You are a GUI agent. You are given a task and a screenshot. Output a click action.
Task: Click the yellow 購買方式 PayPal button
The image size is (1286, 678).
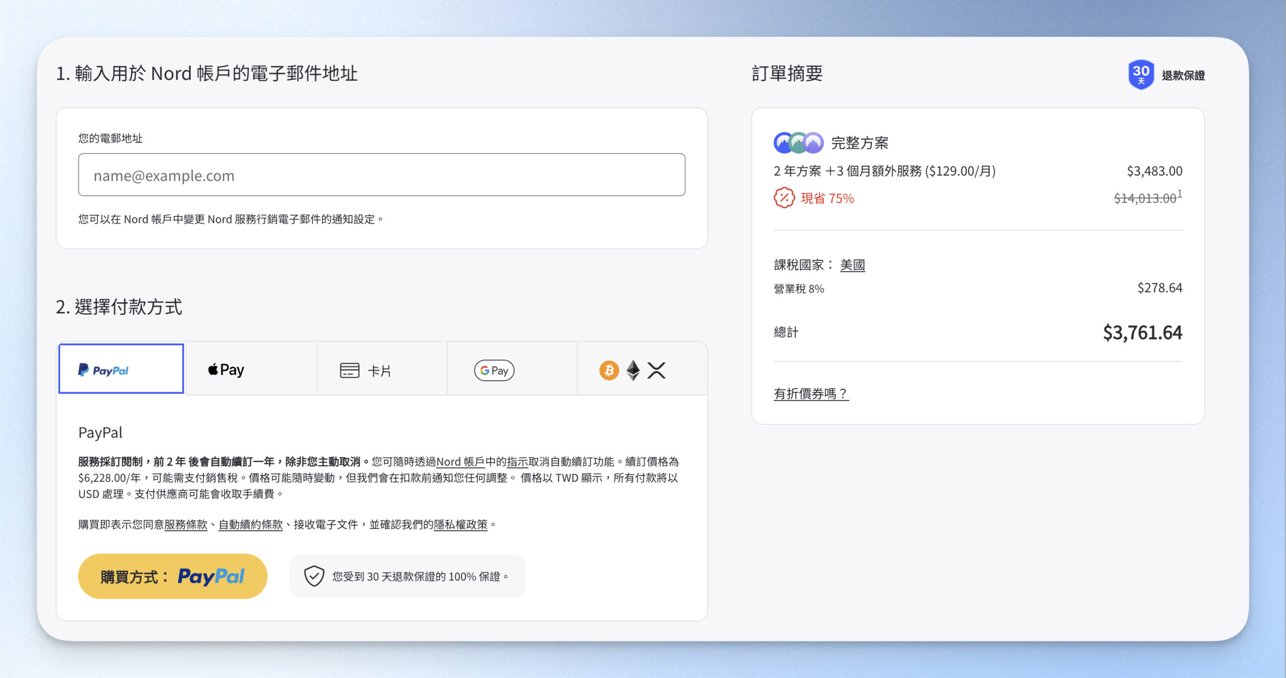pyautogui.click(x=172, y=576)
